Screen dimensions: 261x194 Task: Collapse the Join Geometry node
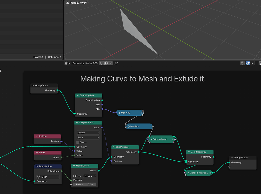189,152
